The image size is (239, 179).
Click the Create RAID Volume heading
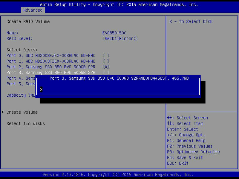(28, 21)
